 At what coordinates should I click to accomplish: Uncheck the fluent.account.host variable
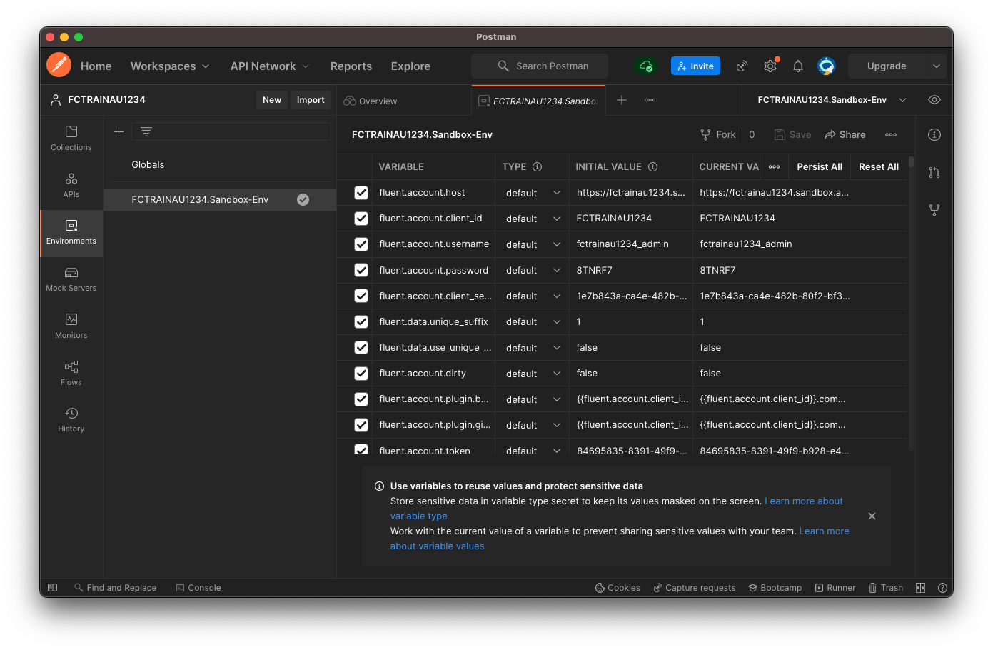tap(361, 193)
